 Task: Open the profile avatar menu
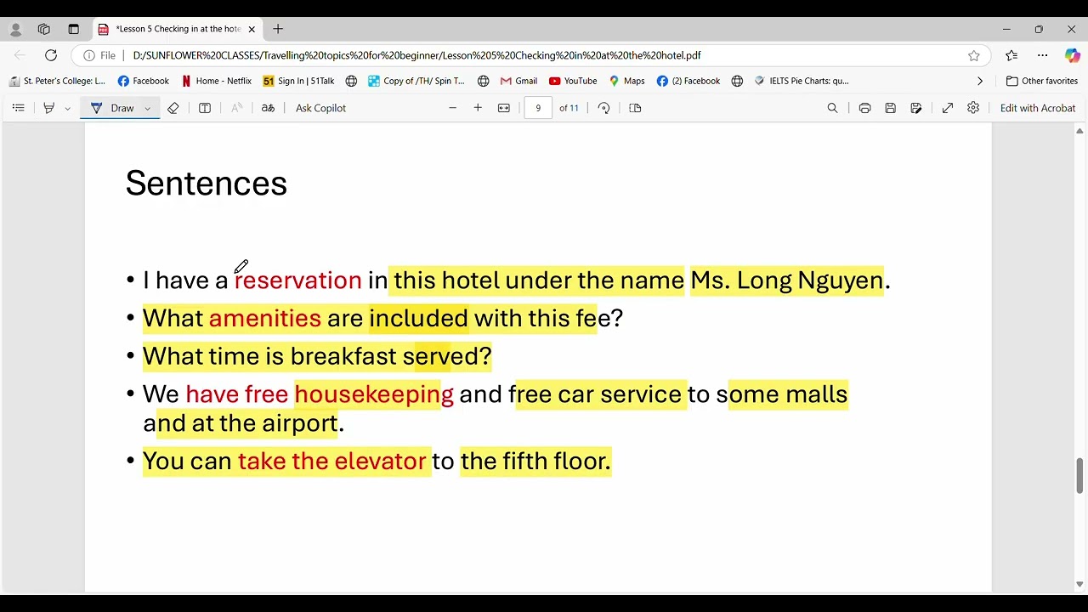(15, 29)
